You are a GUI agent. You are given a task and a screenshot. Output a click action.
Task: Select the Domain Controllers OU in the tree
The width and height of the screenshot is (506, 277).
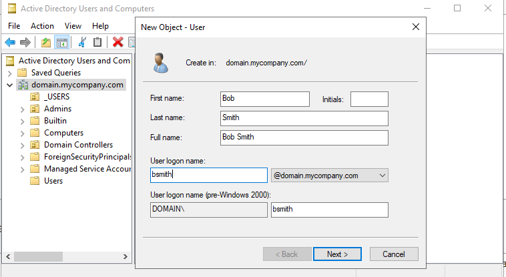click(78, 145)
